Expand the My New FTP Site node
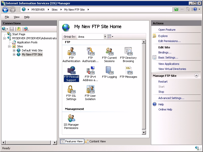The image size is (203, 152). (x=14, y=55)
